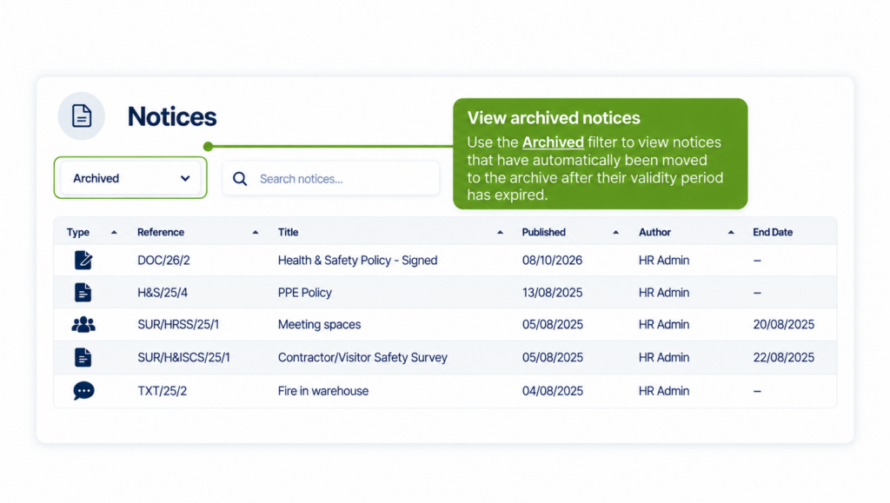Click the magnifying glass search icon
Viewport: 890px width, 503px height.
[240, 179]
